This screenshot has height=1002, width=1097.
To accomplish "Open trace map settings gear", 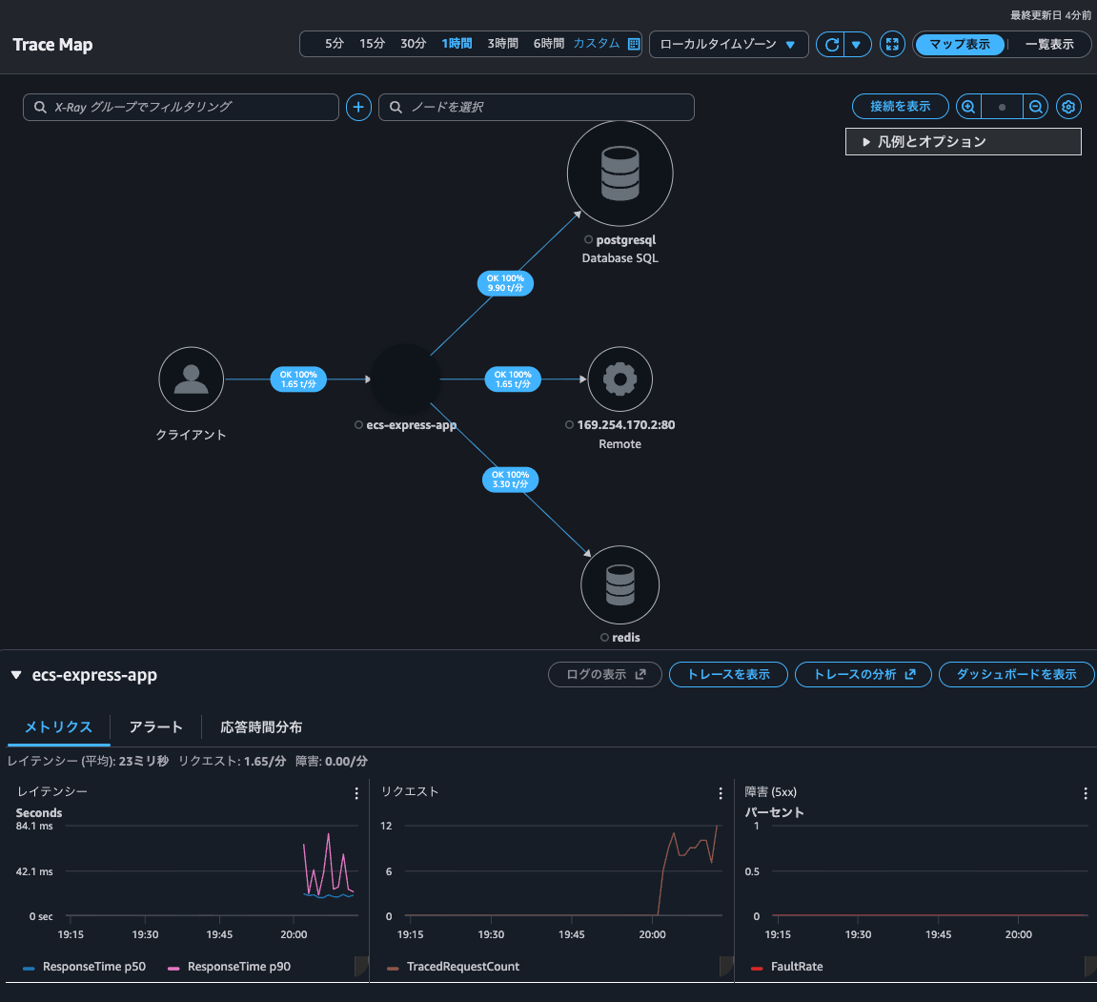I will click(1068, 107).
